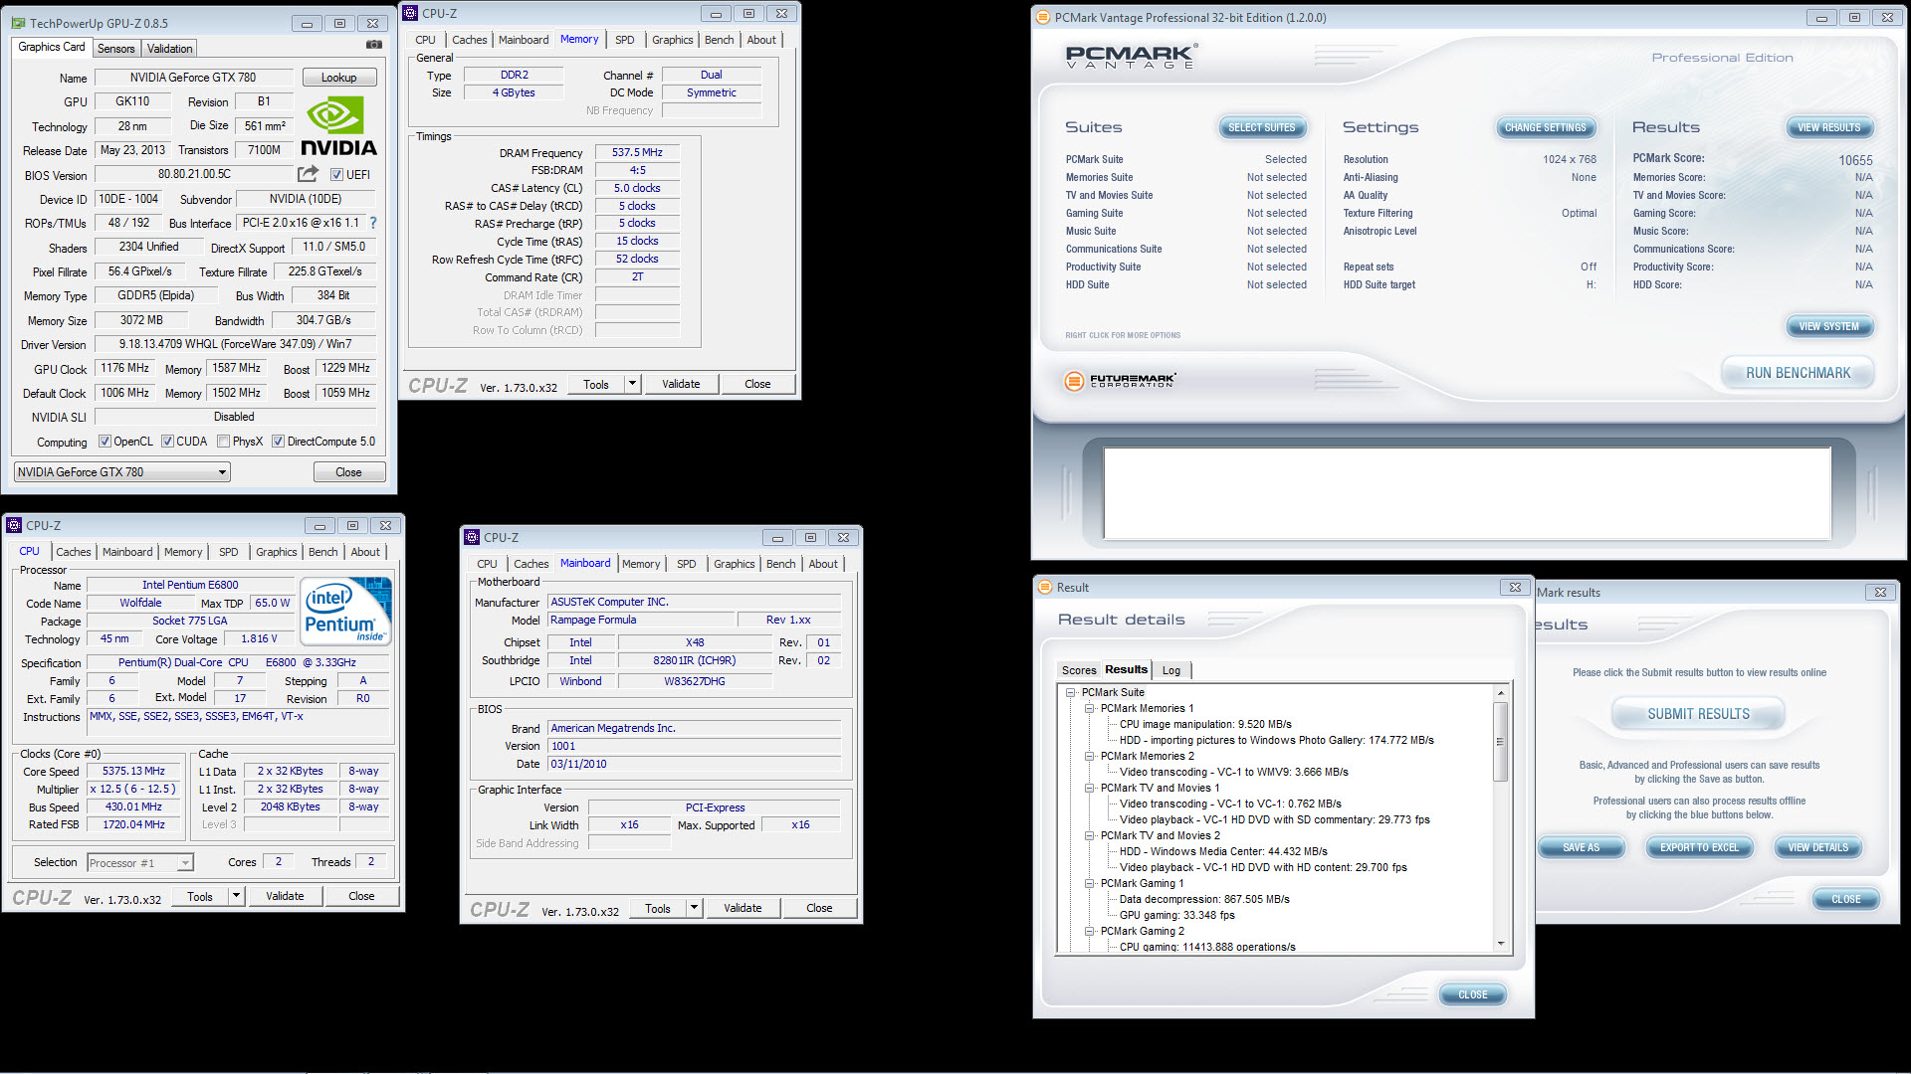Switch to the Sensors tab in GPU-Z

[x=115, y=49]
